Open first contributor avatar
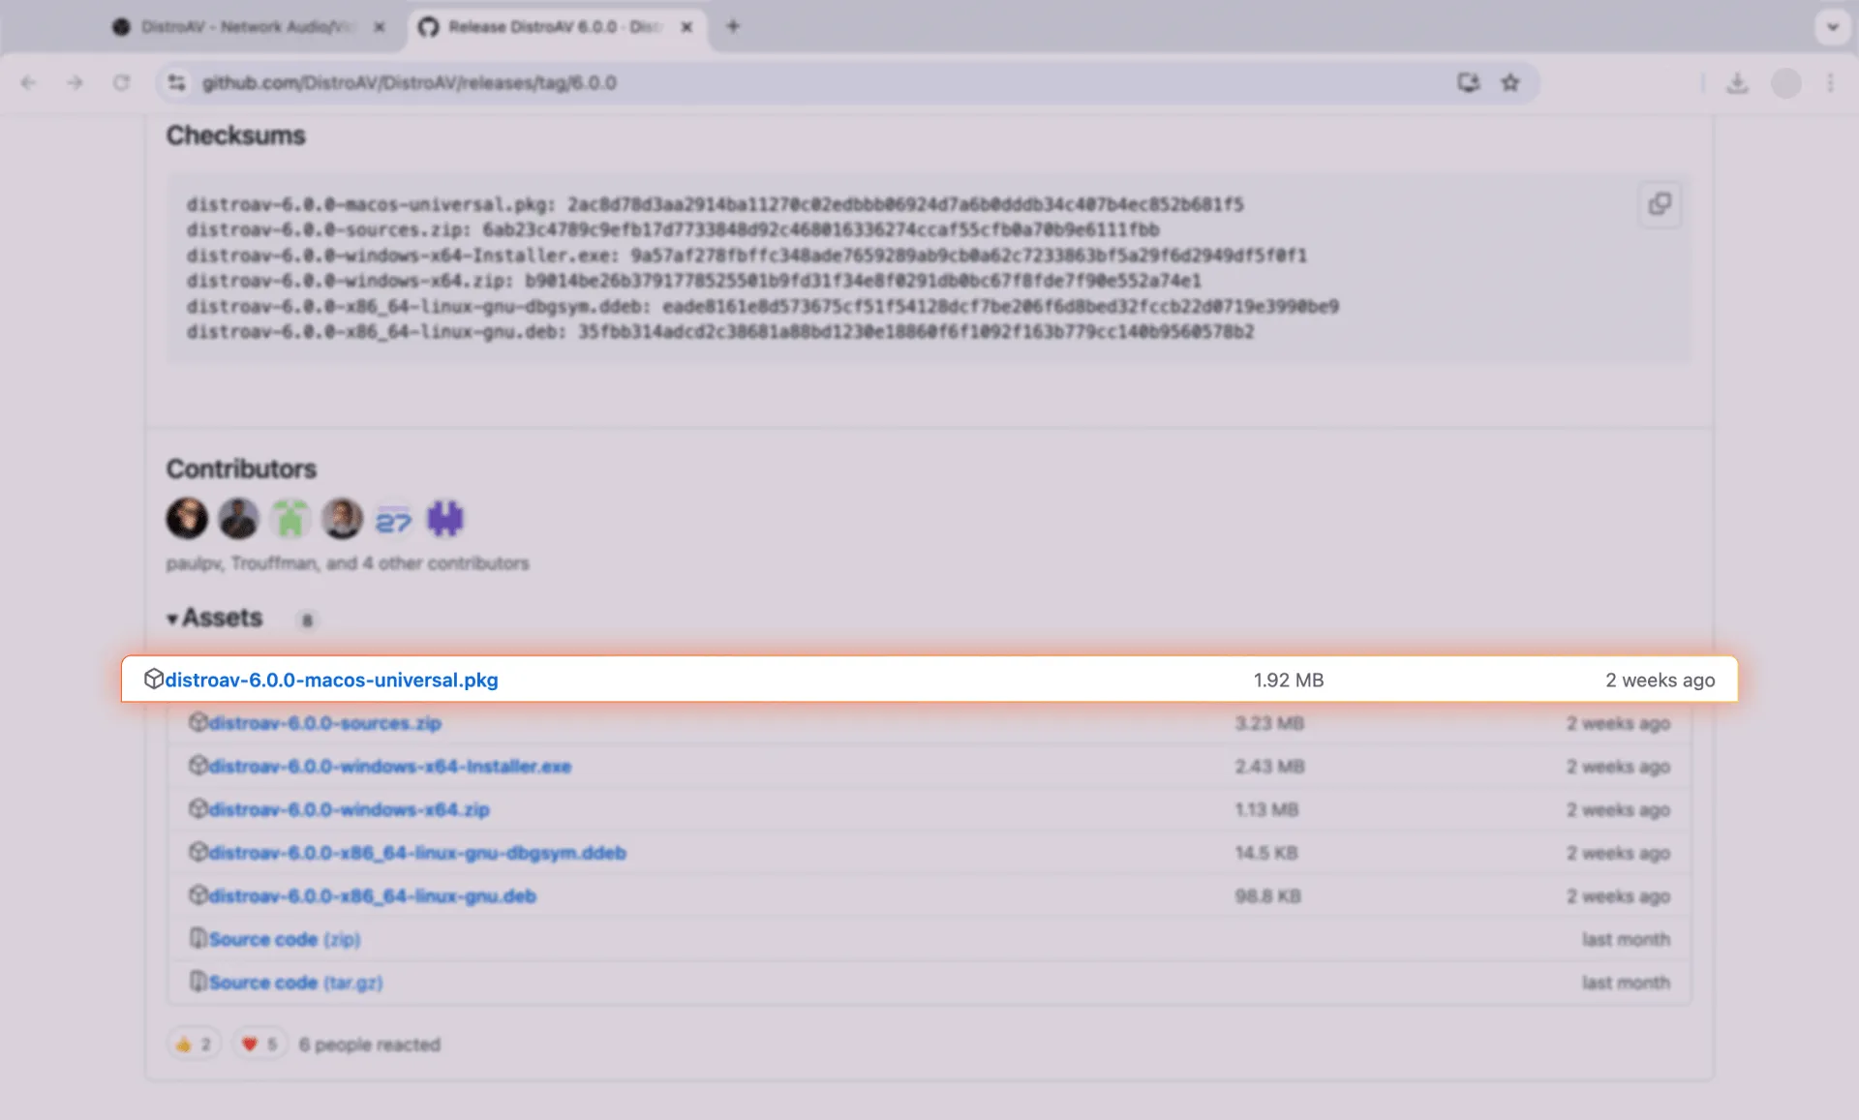The height and width of the screenshot is (1120, 1859). 187,519
